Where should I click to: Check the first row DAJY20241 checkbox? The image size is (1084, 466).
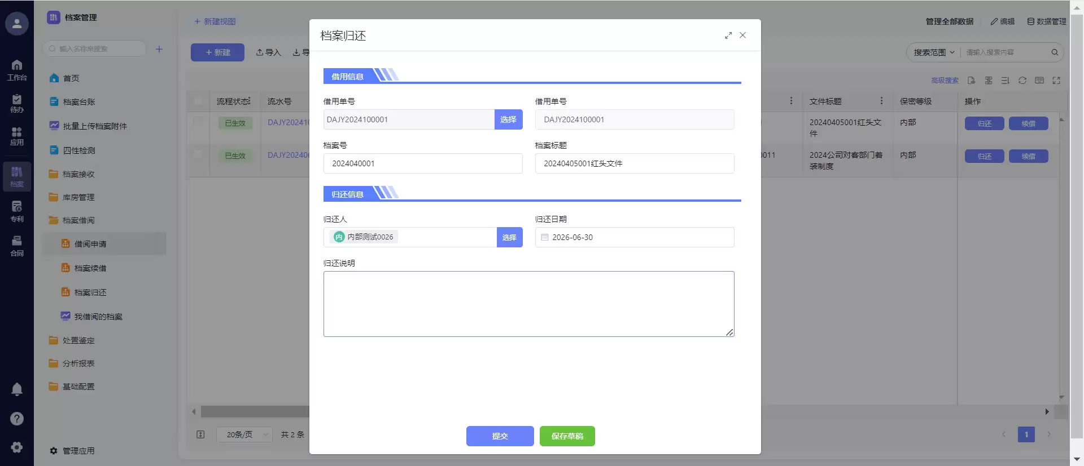click(198, 121)
